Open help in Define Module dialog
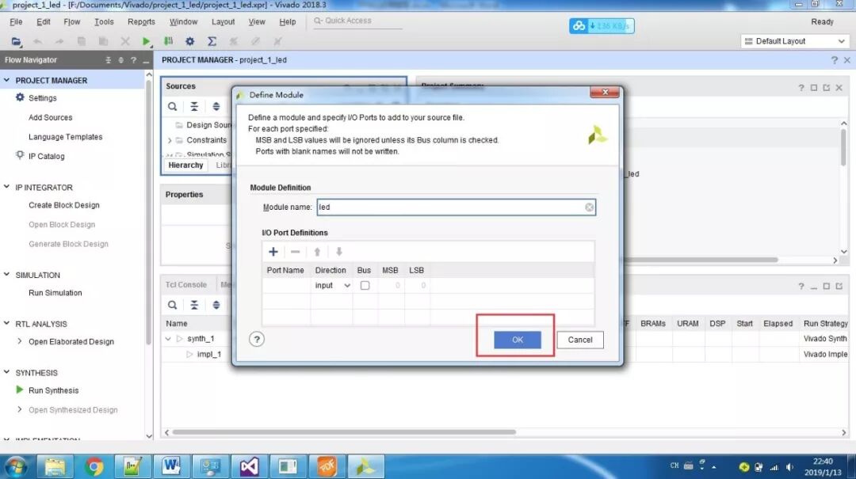 (x=257, y=340)
